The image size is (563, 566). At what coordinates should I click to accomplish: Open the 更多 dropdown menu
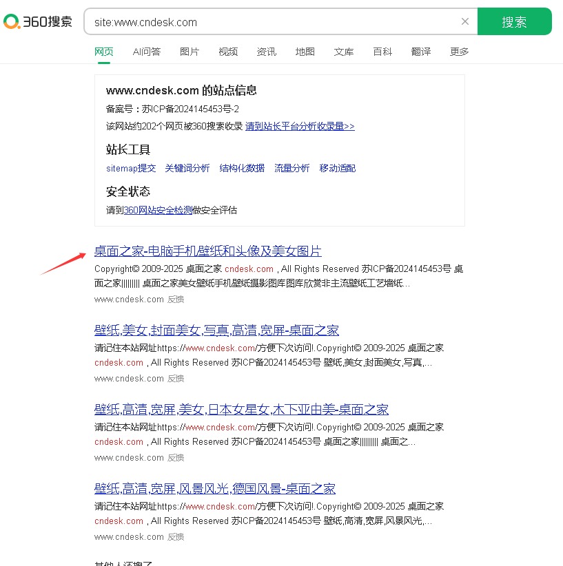point(459,51)
